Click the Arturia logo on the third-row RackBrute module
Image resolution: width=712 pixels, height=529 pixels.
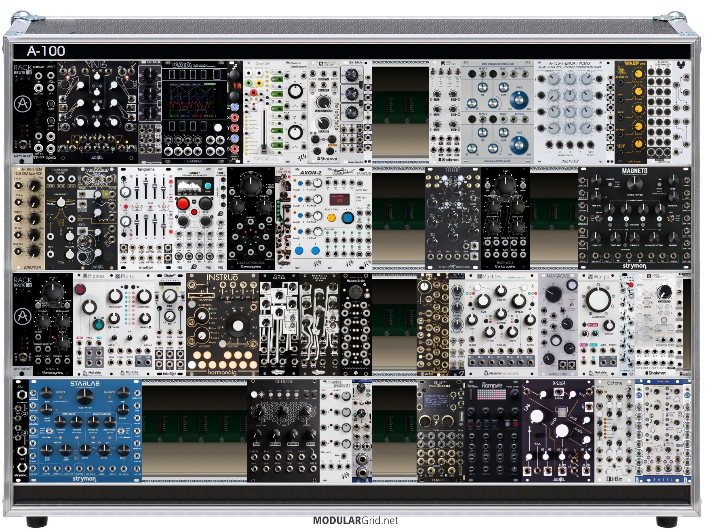point(23,316)
